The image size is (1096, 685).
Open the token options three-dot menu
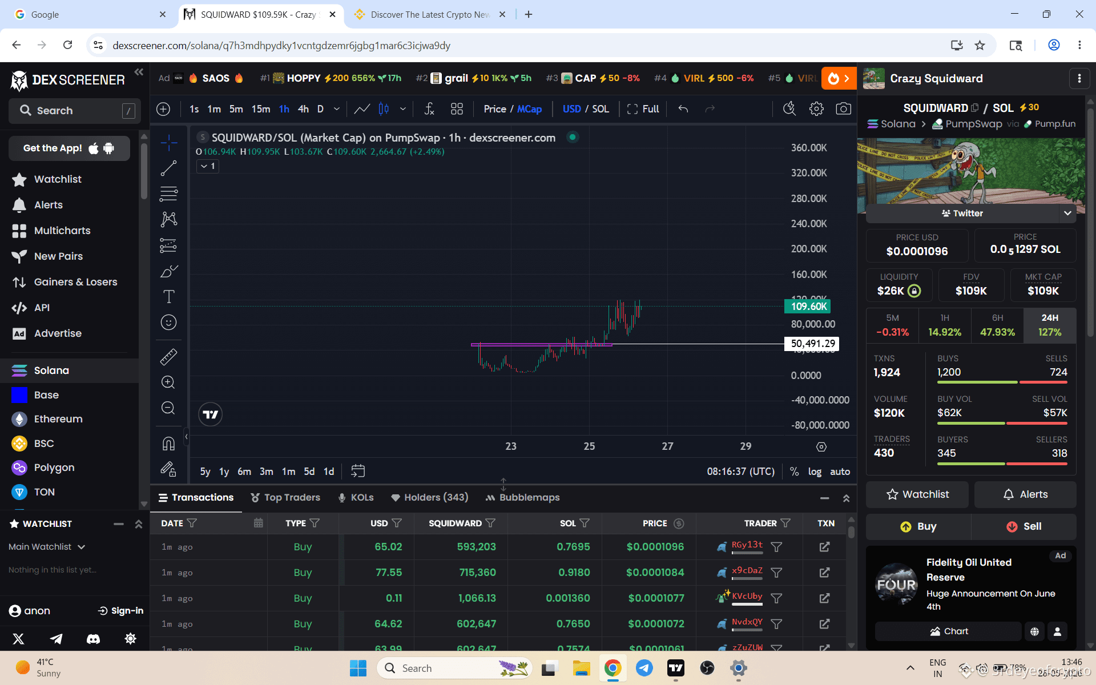[x=1079, y=78]
